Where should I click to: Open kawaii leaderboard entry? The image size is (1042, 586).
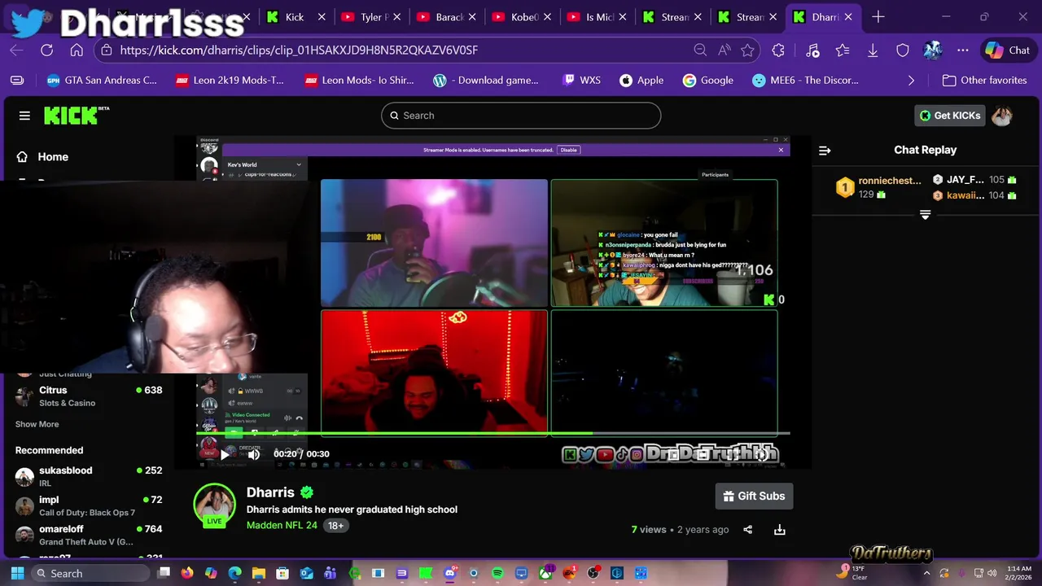pos(975,195)
